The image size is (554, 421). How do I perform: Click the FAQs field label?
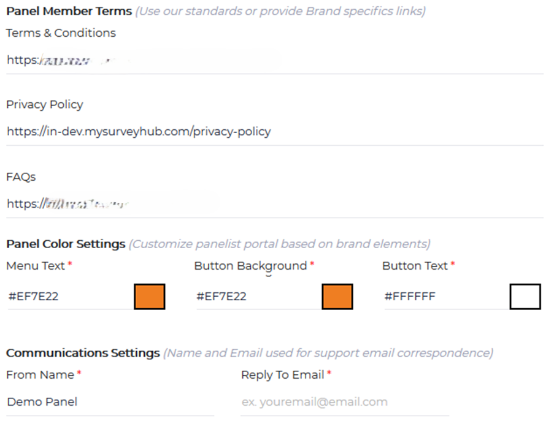[x=21, y=176]
